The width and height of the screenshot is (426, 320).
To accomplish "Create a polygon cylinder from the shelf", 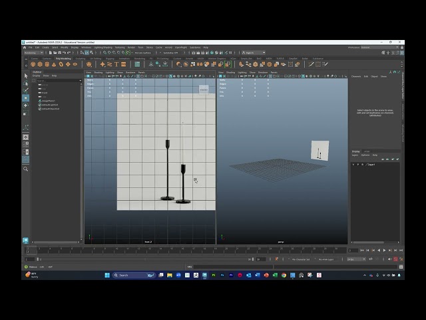I will [x=47, y=65].
